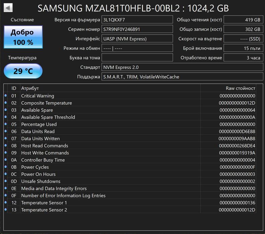Select the Temperature Sensor 1 attribute name
The image size is (265, 234).
44,203
